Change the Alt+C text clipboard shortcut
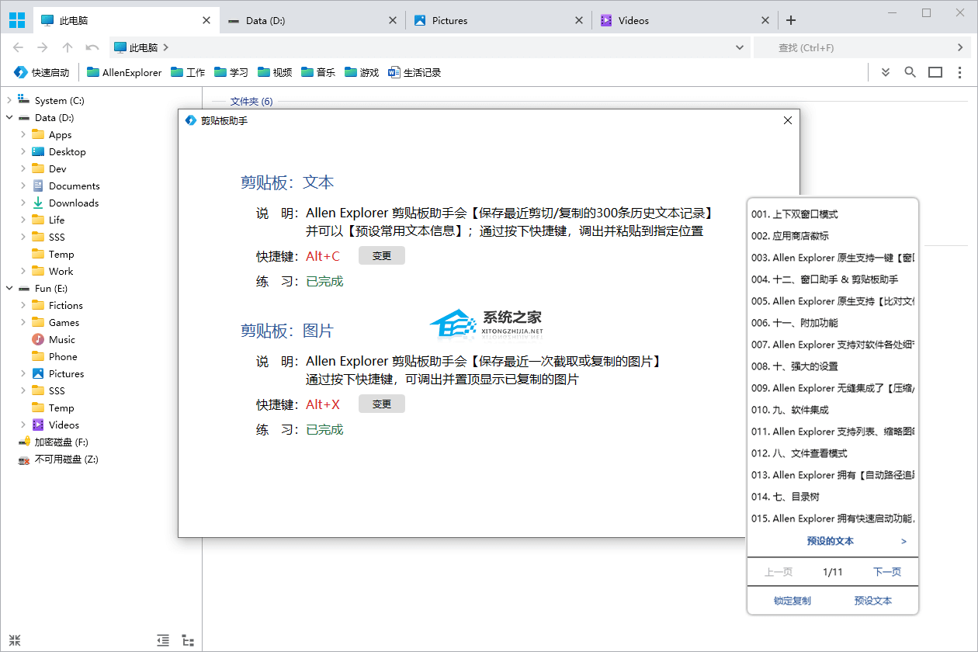Screen dimensions: 978x652 pos(382,255)
